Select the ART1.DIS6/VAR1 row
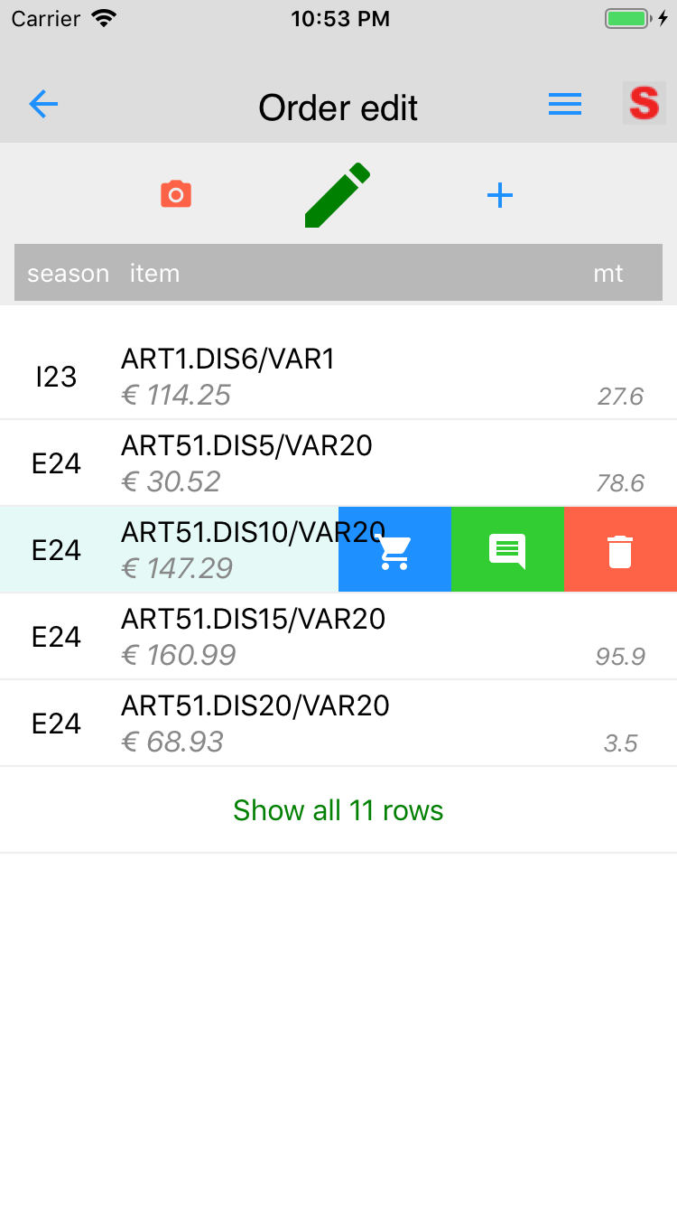677x1205 pixels. coord(338,377)
